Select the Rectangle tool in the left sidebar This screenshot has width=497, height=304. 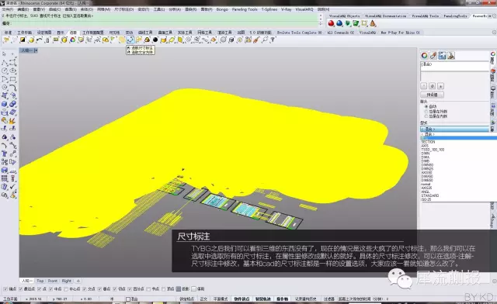(x=12, y=79)
